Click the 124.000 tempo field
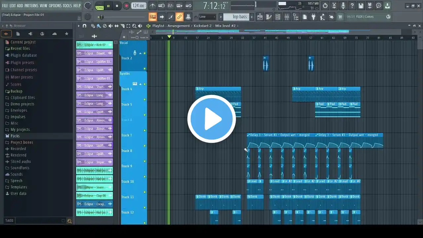Screen dimensions: 423x238 (139, 6)
